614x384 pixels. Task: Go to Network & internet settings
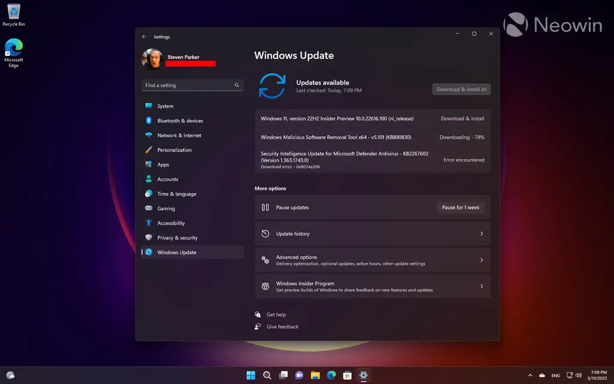pos(179,136)
